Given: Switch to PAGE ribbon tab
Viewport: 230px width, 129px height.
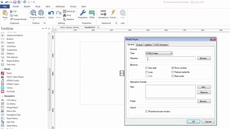Looking at the screenshot, I should [x=38, y=6].
